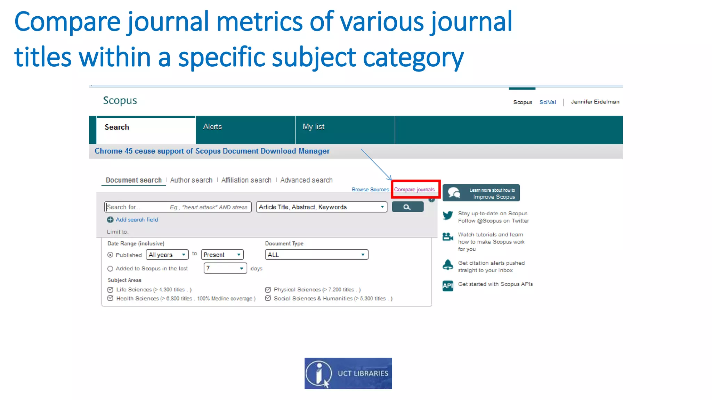This screenshot has width=712, height=400.
Task: Select the Author search tab
Action: [x=191, y=180]
